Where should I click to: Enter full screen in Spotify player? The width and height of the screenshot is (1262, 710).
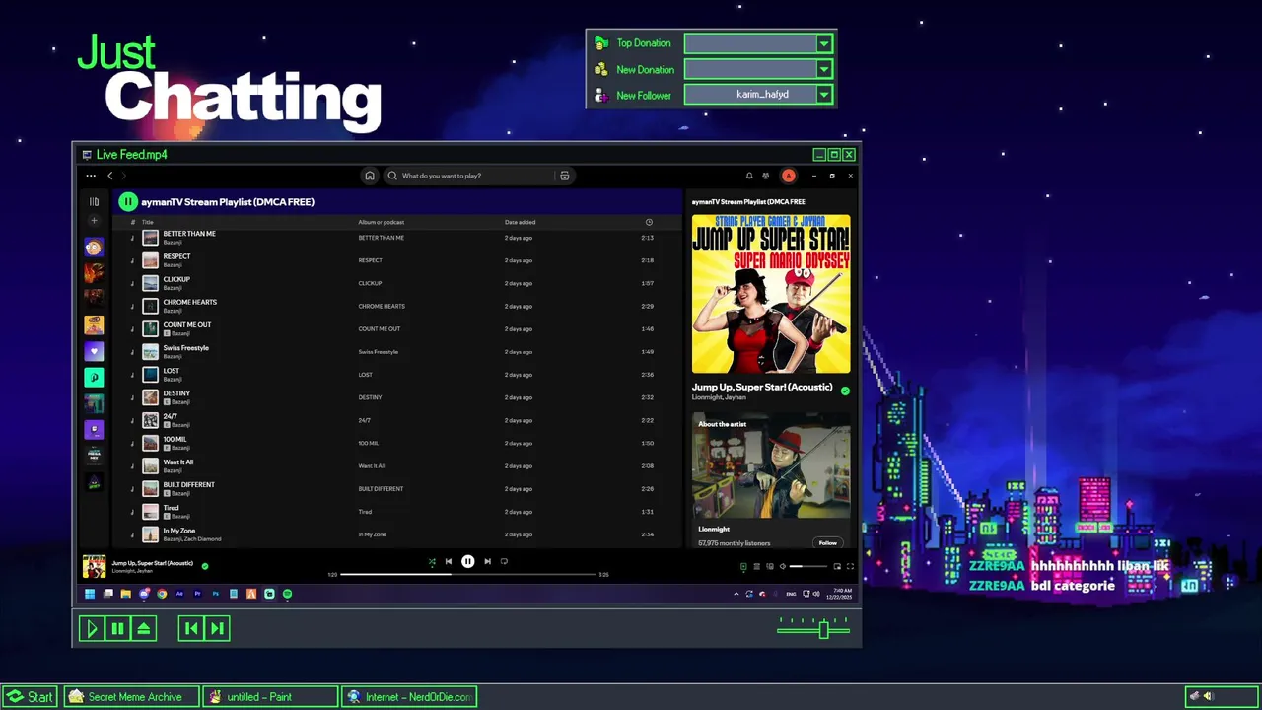click(850, 566)
